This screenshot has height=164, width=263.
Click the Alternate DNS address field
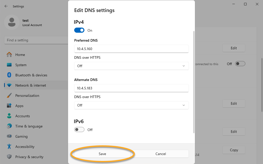(131, 88)
